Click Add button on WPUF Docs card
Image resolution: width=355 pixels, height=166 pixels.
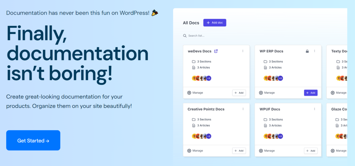click(x=311, y=151)
